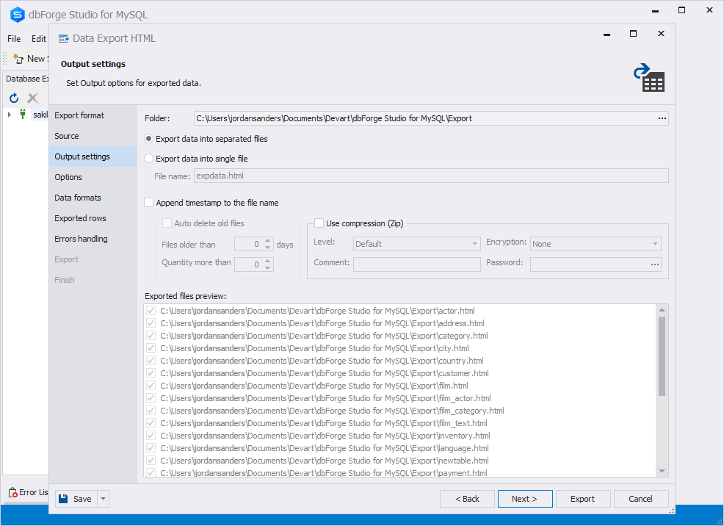This screenshot has width=724, height=526.
Task: Select Export data into separated files
Action: (148, 139)
